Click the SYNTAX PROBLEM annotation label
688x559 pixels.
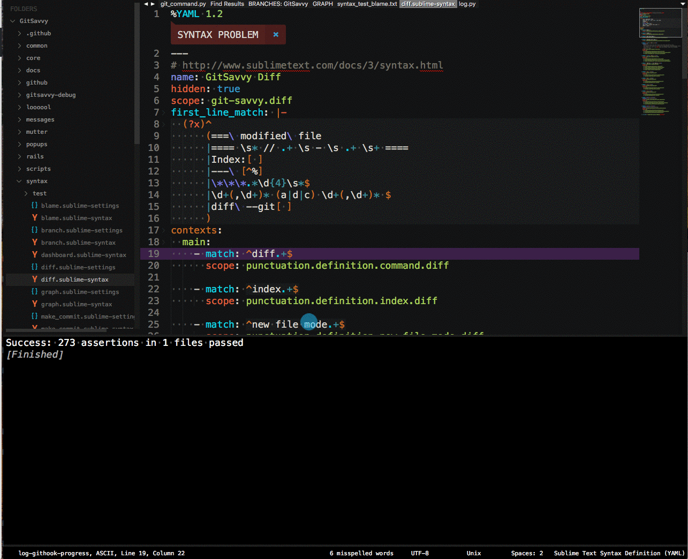[218, 35]
